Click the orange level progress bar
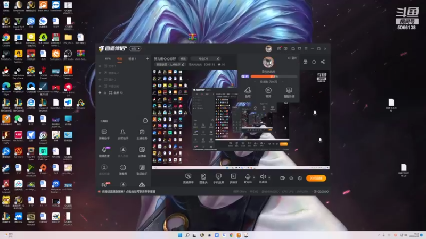This screenshot has height=239, width=426. (x=273, y=76)
